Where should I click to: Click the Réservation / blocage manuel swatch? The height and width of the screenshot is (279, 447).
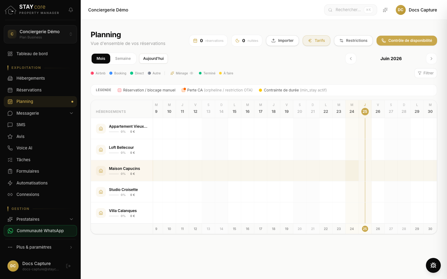coord(120,90)
